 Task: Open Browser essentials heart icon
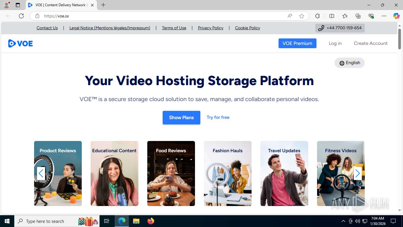tap(371, 16)
